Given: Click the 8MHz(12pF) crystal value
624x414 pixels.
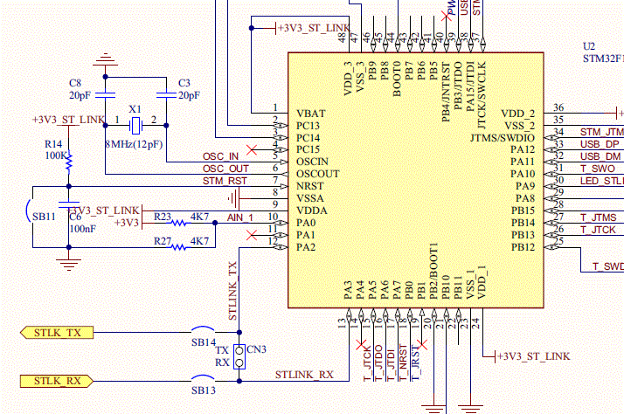Looking at the screenshot, I should (x=134, y=144).
